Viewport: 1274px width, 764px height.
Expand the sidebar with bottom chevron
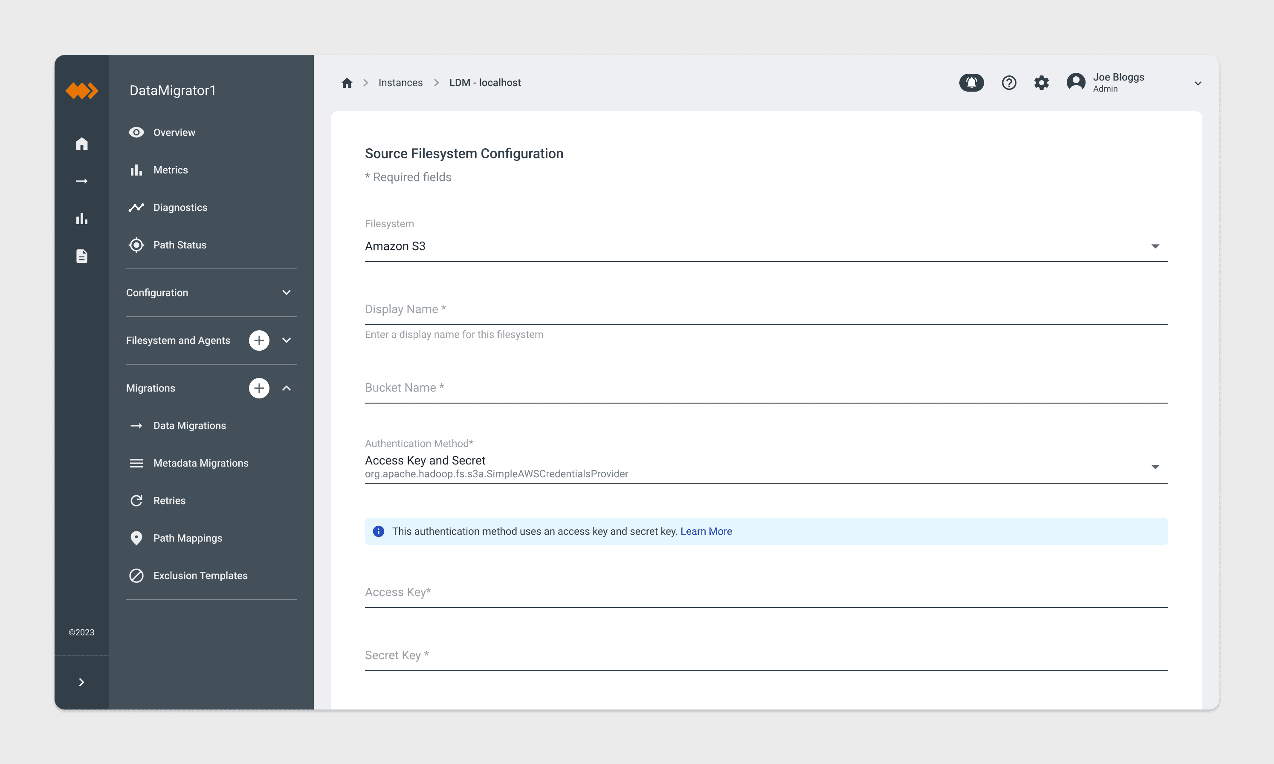[81, 682]
